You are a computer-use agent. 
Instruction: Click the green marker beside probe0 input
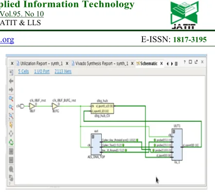[x=155, y=140]
